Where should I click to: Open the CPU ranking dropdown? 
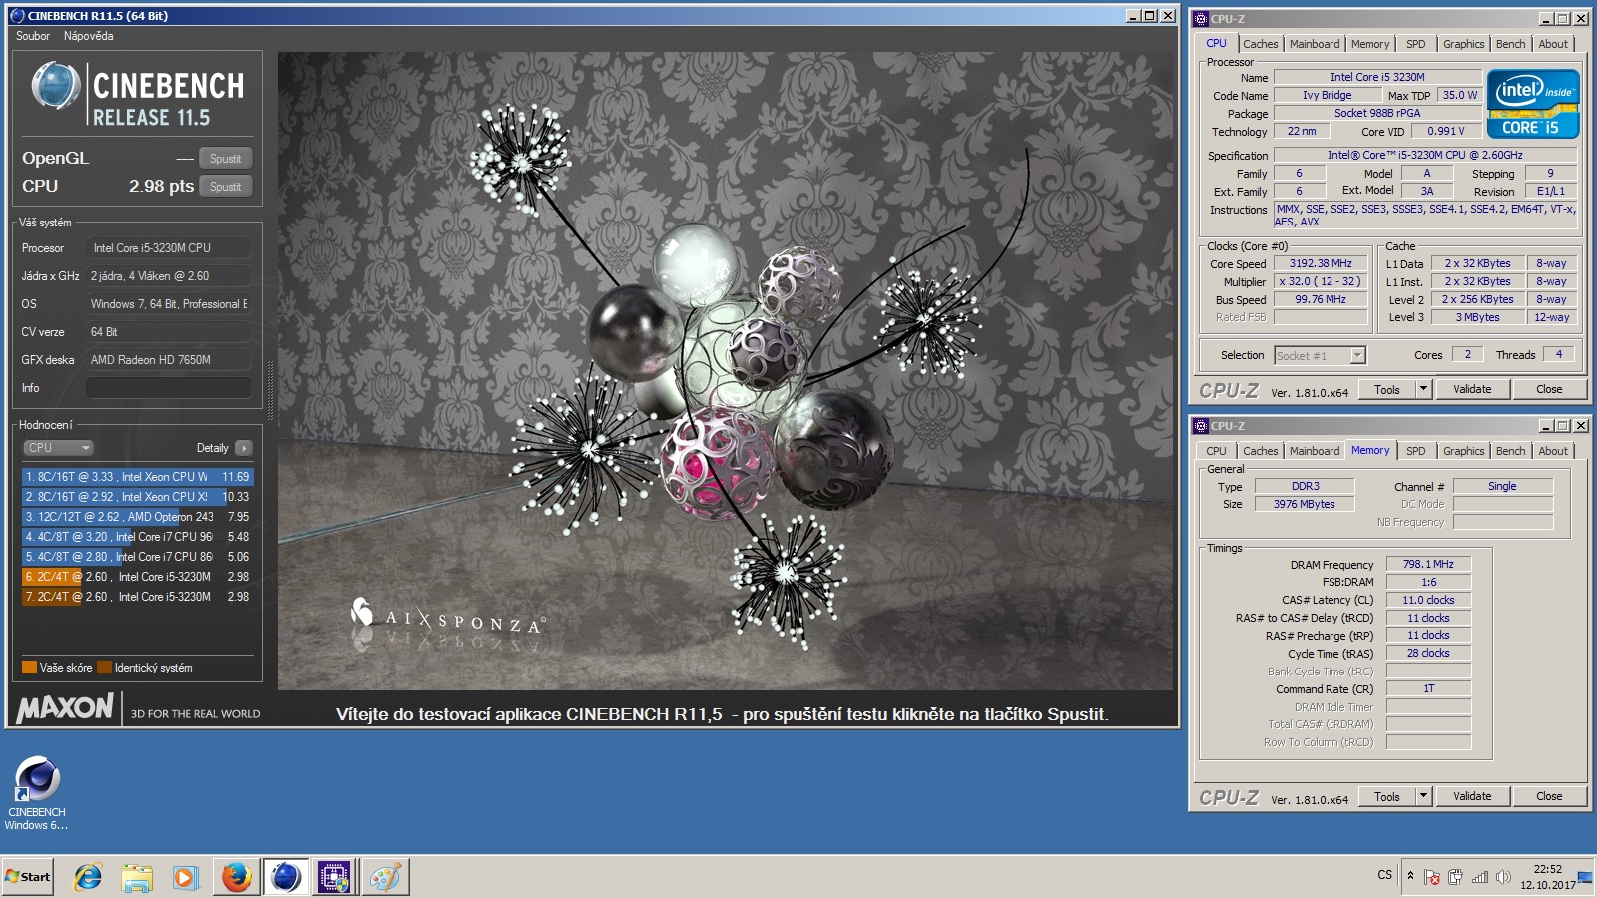[59, 448]
